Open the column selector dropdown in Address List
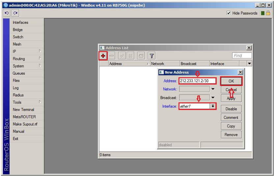Screen dimensions: 274x176 [249, 64]
